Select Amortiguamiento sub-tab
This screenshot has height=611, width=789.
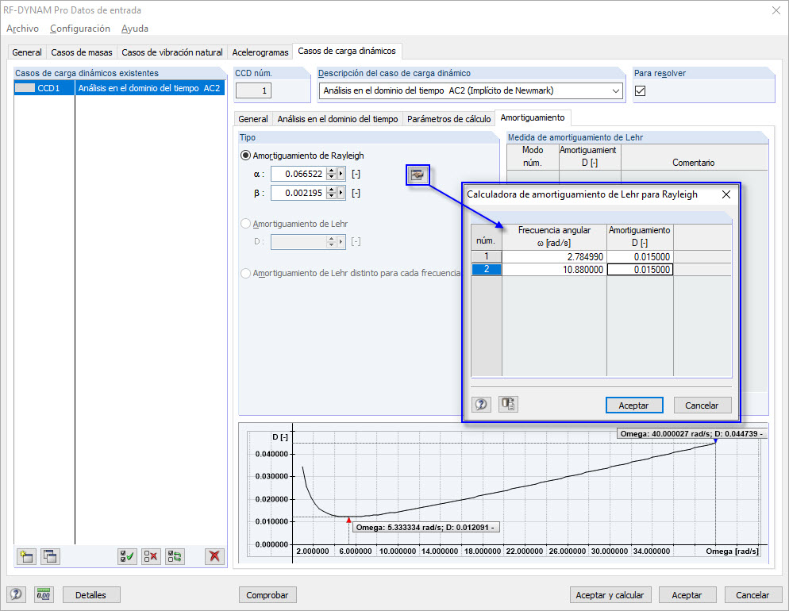click(x=533, y=117)
